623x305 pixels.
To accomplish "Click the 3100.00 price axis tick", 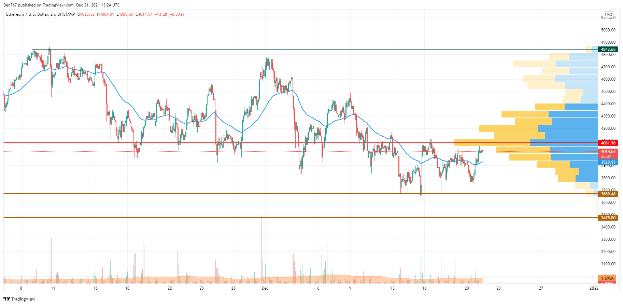I will pyautogui.click(x=608, y=264).
